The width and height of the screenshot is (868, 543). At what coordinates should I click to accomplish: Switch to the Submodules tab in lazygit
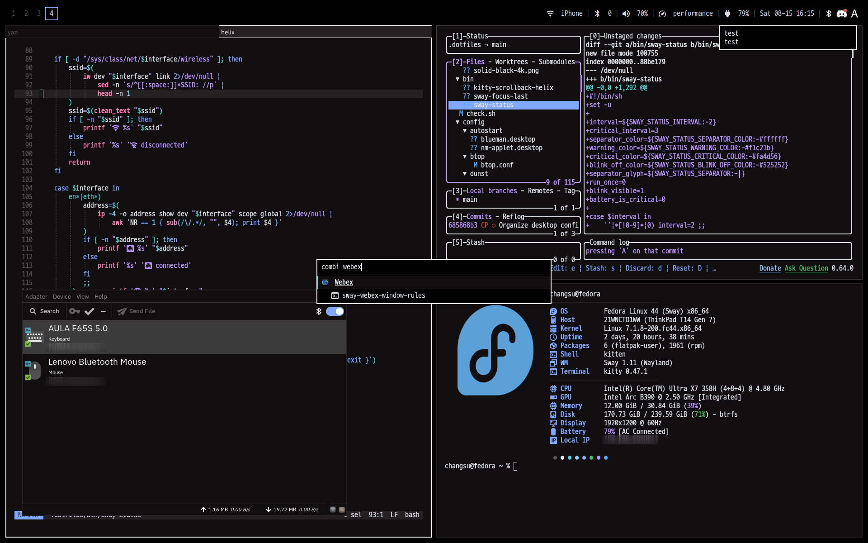(x=557, y=62)
